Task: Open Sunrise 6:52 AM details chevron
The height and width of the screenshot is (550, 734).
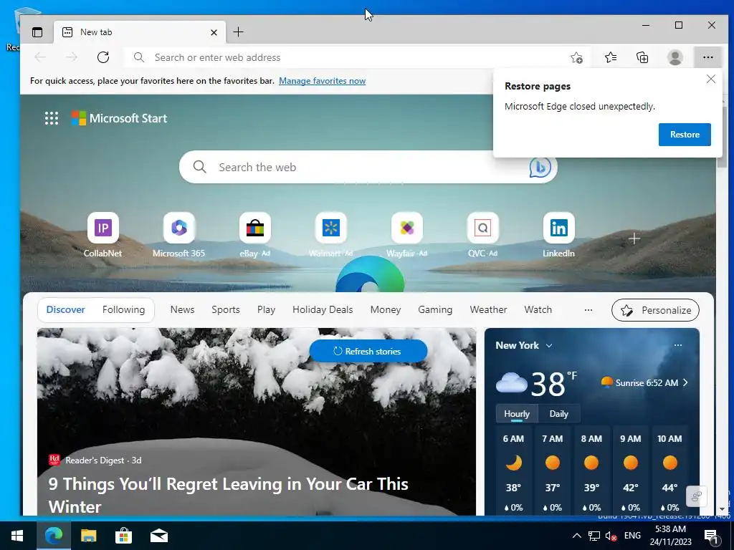Action: [685, 382]
